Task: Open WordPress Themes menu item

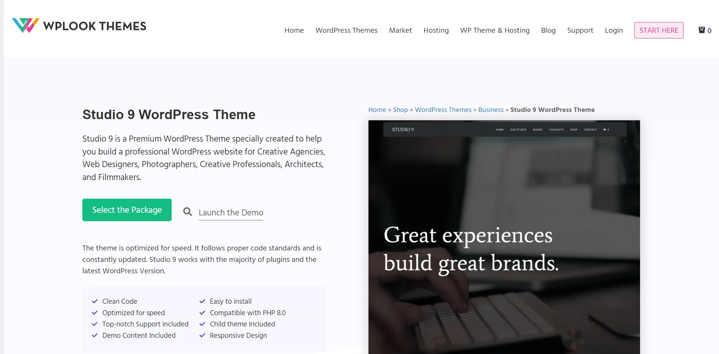Action: pyautogui.click(x=346, y=30)
